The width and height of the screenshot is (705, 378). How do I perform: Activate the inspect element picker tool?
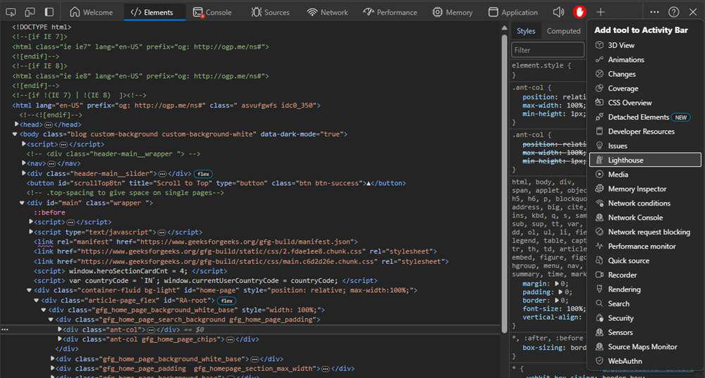point(11,12)
